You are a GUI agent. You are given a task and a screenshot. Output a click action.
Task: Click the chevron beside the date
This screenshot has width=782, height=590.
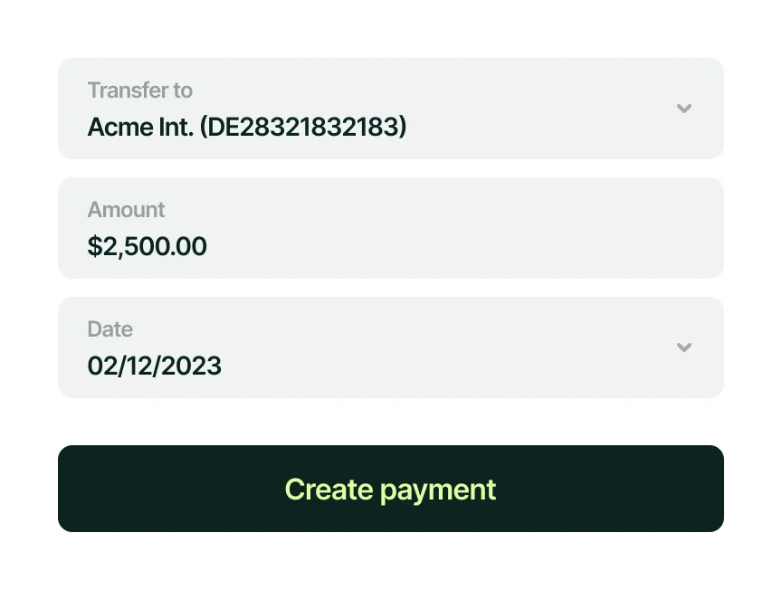(x=684, y=347)
